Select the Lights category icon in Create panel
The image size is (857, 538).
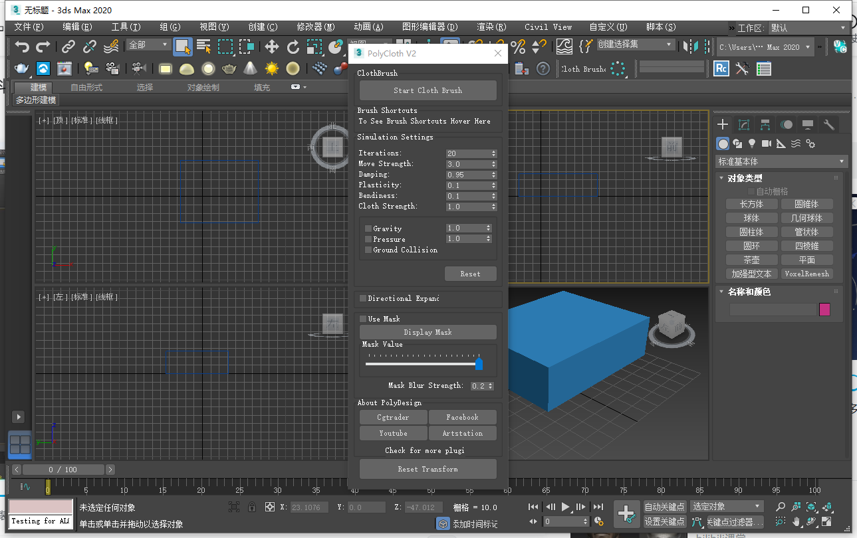(x=752, y=143)
